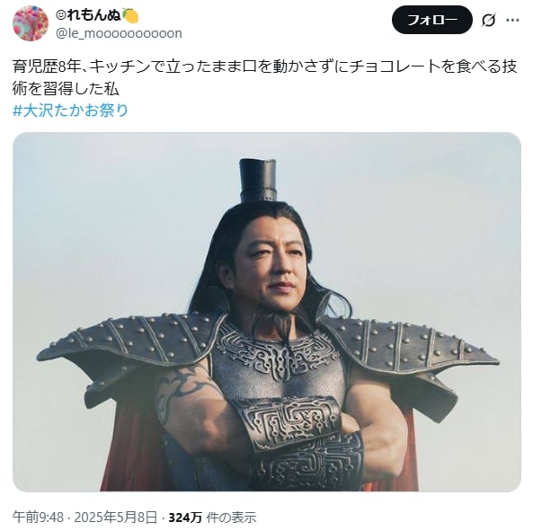Click the れもんぬ display name

point(93,15)
